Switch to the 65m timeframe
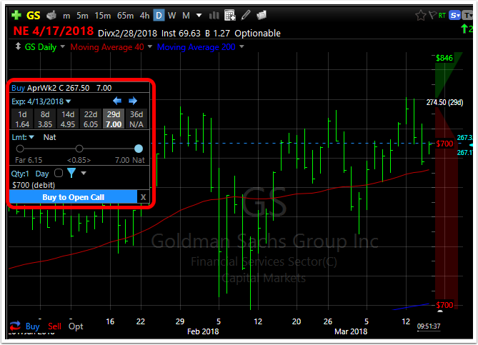Screen dimensions: 478x345 [125, 15]
